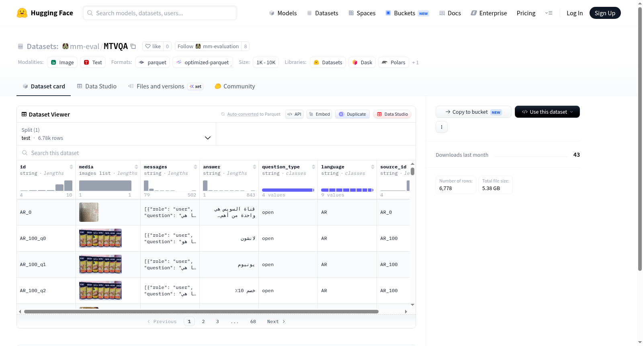
Task: Open the Models page
Action: 283,13
